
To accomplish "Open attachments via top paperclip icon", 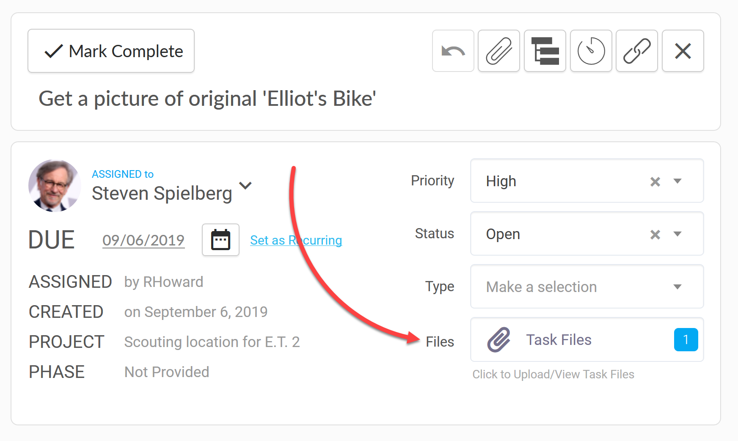I will tap(499, 51).
